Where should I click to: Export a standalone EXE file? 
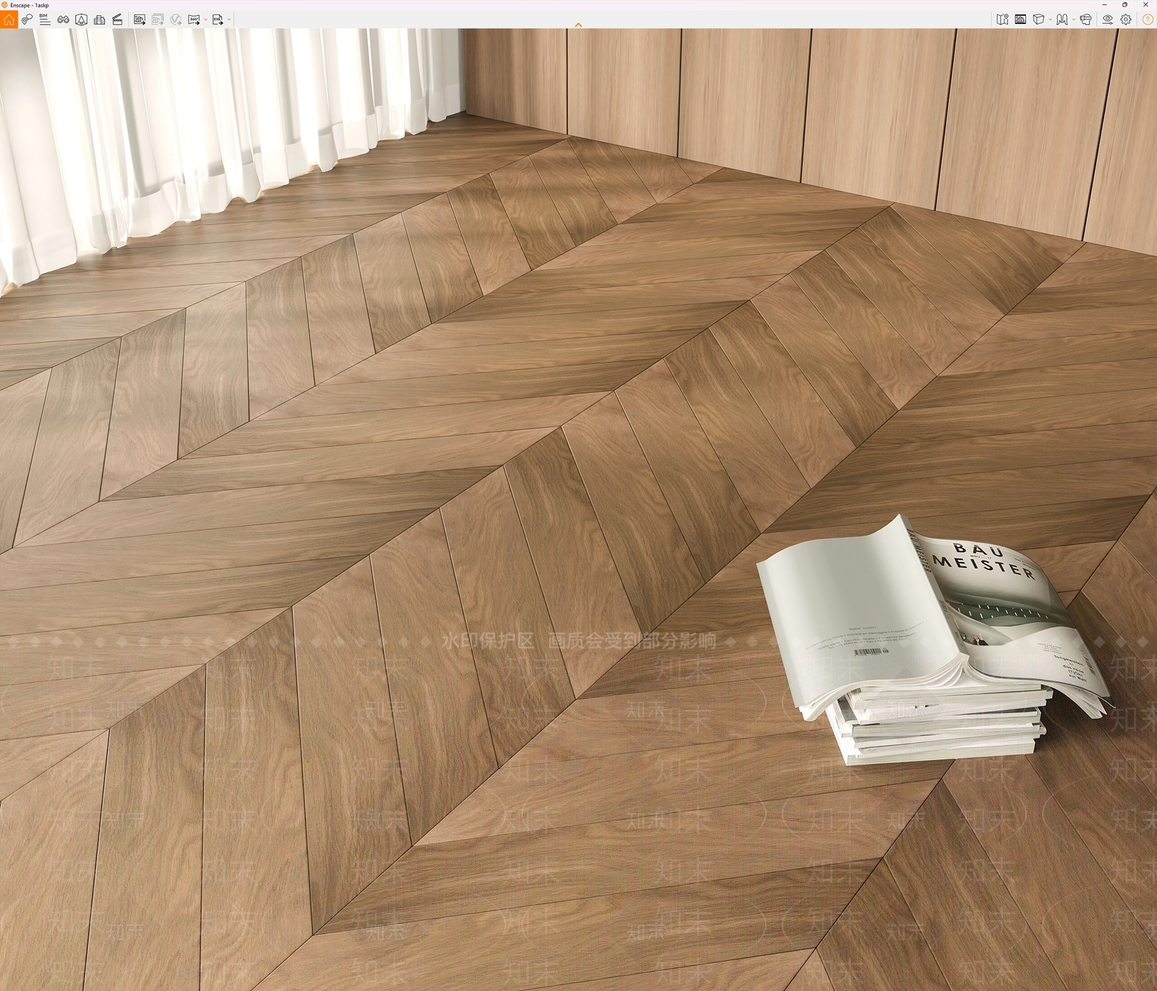pyautogui.click(x=217, y=20)
